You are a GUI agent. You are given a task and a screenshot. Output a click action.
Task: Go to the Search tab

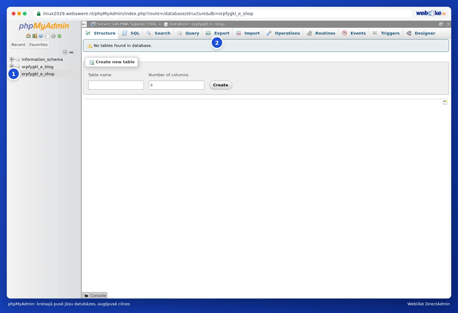coord(158,33)
